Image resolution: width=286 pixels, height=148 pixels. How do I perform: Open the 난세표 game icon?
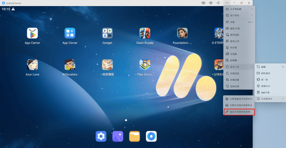coord(219,65)
